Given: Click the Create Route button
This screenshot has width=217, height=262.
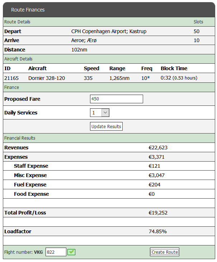Looking at the screenshot, I should coord(164,252).
